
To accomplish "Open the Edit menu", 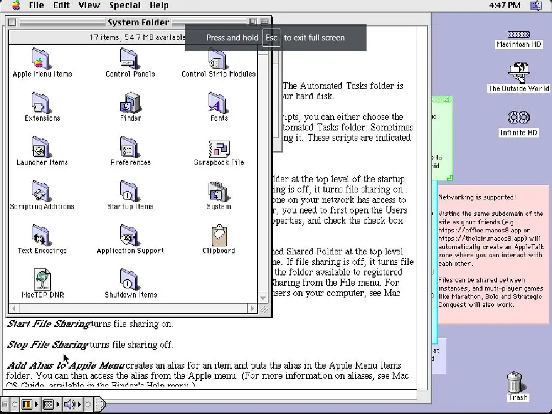I will point(61,5).
